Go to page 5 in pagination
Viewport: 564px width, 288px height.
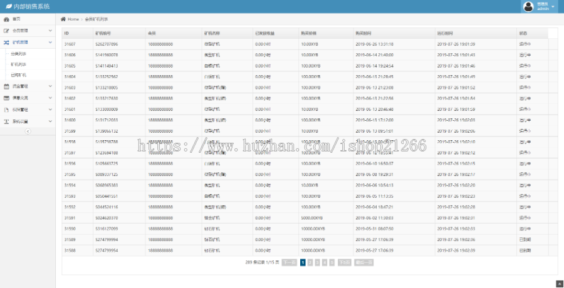point(332,263)
